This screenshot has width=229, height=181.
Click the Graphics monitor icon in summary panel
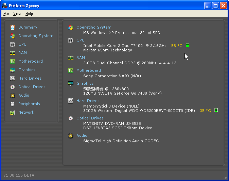tap(71, 83)
